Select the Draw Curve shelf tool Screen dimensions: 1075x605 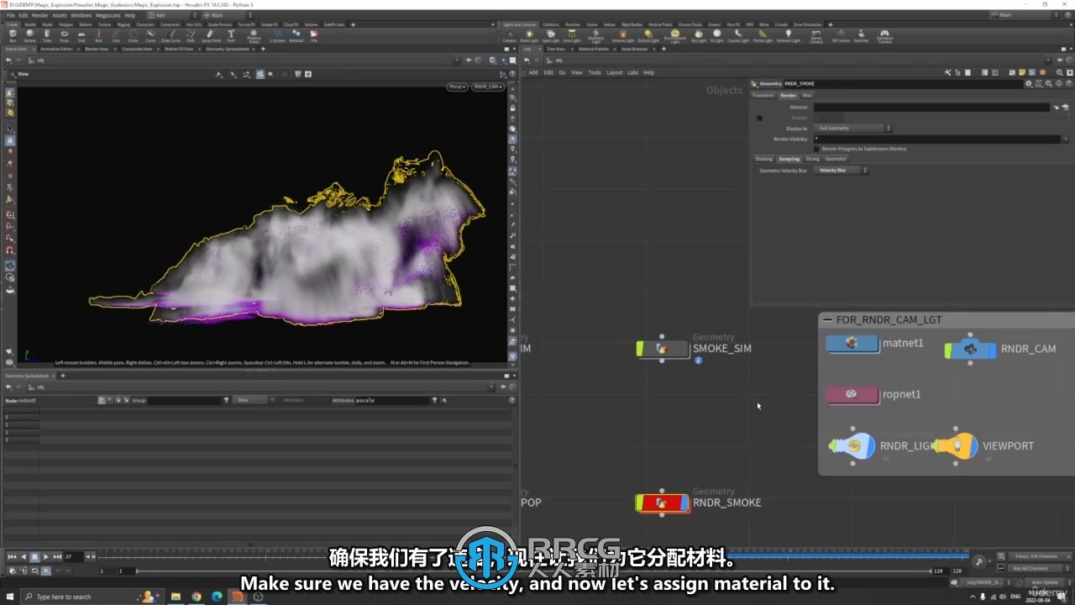[170, 36]
